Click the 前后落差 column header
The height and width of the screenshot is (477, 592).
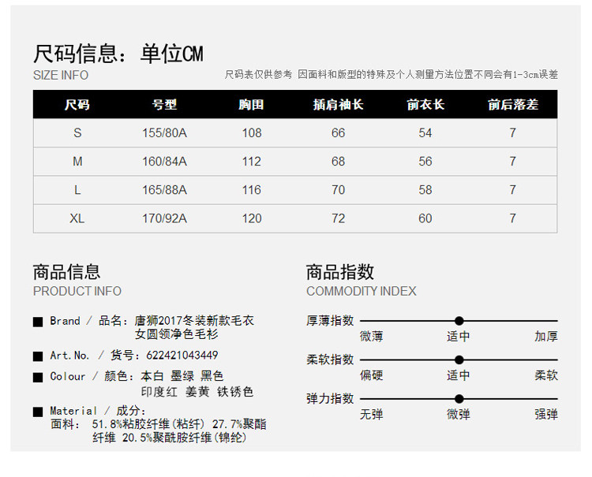(513, 104)
